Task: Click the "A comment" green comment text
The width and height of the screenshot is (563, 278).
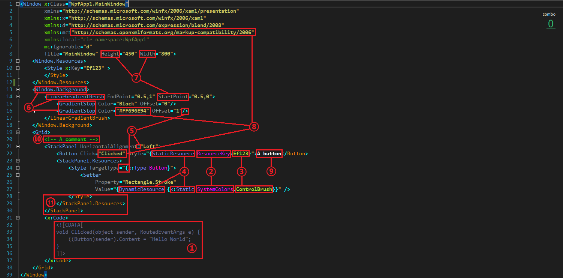Action: [71, 139]
